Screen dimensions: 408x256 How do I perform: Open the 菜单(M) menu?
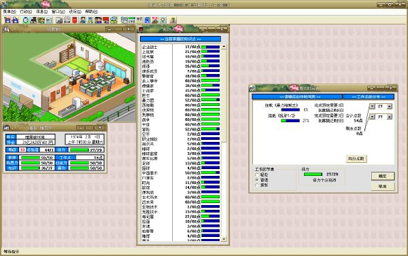click(10, 12)
